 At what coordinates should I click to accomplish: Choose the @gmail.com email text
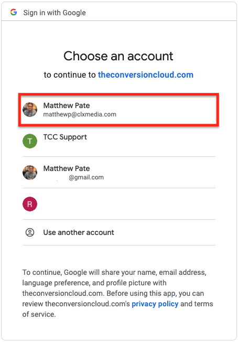tap(86, 177)
